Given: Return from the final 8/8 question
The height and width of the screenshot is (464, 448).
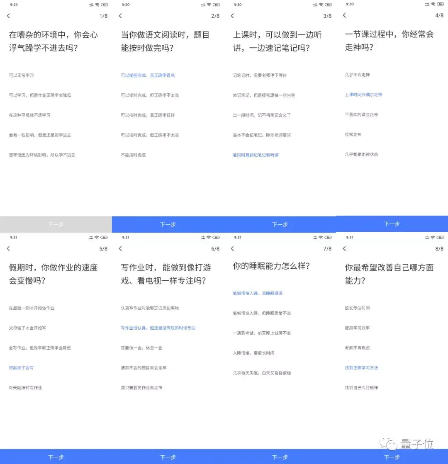Looking at the screenshot, I should tap(344, 248).
